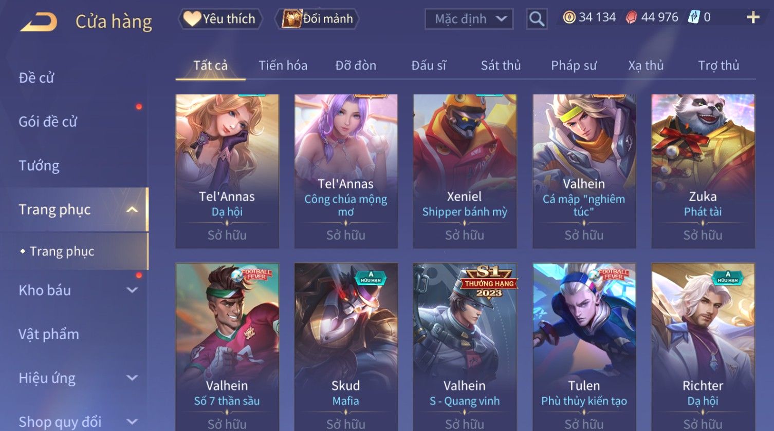Open the Tướng sidebar menu
This screenshot has height=431, width=774.
[x=39, y=166]
